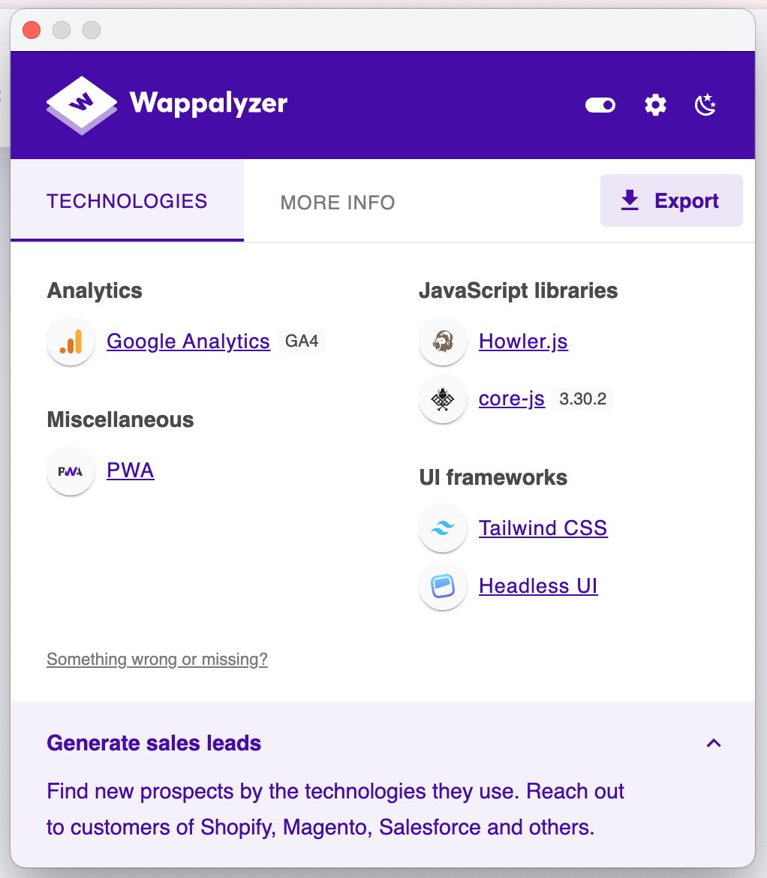
Task: Click the UI frameworks category heading
Action: click(493, 477)
